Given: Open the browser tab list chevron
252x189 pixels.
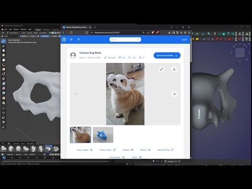Looking at the screenshot, I should point(172,27).
